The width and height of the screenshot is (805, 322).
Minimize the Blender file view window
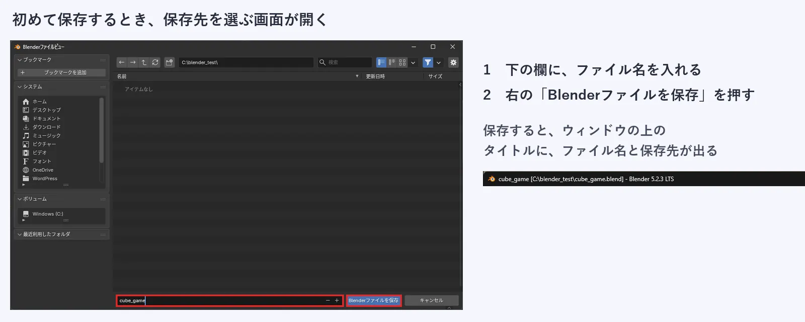pyautogui.click(x=414, y=47)
